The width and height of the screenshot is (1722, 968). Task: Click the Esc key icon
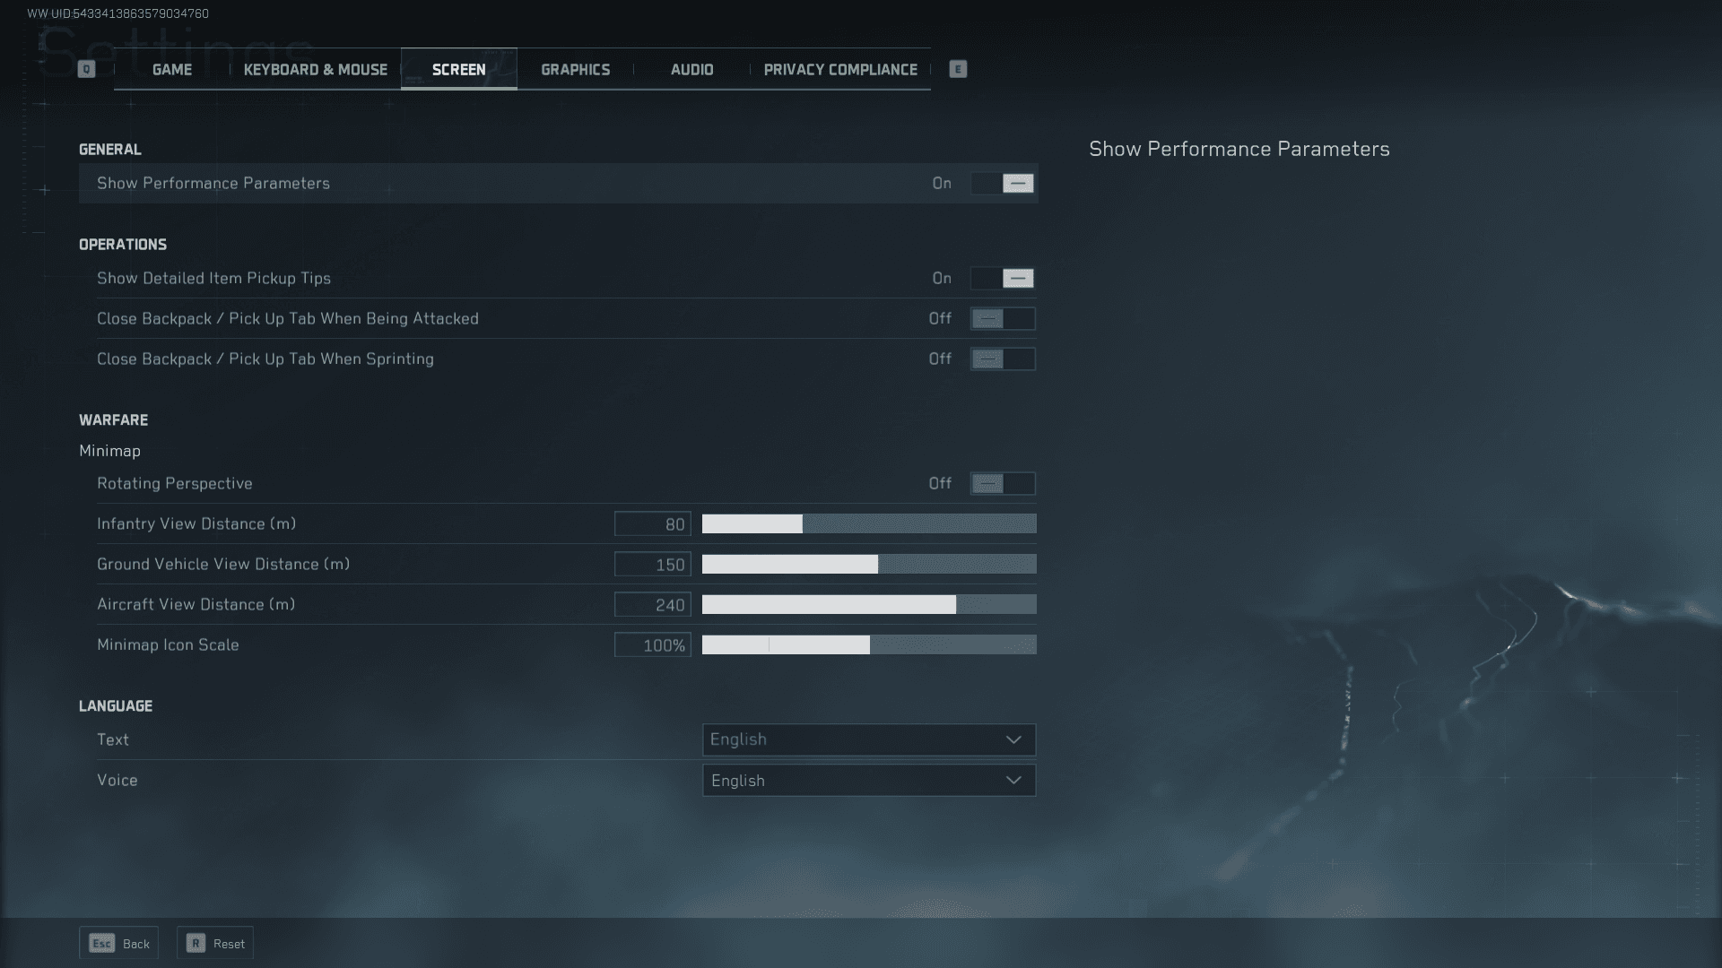click(101, 943)
